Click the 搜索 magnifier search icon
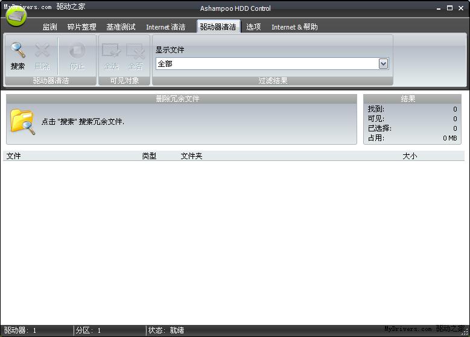Screen dimensions: 470x337 (x=17, y=50)
